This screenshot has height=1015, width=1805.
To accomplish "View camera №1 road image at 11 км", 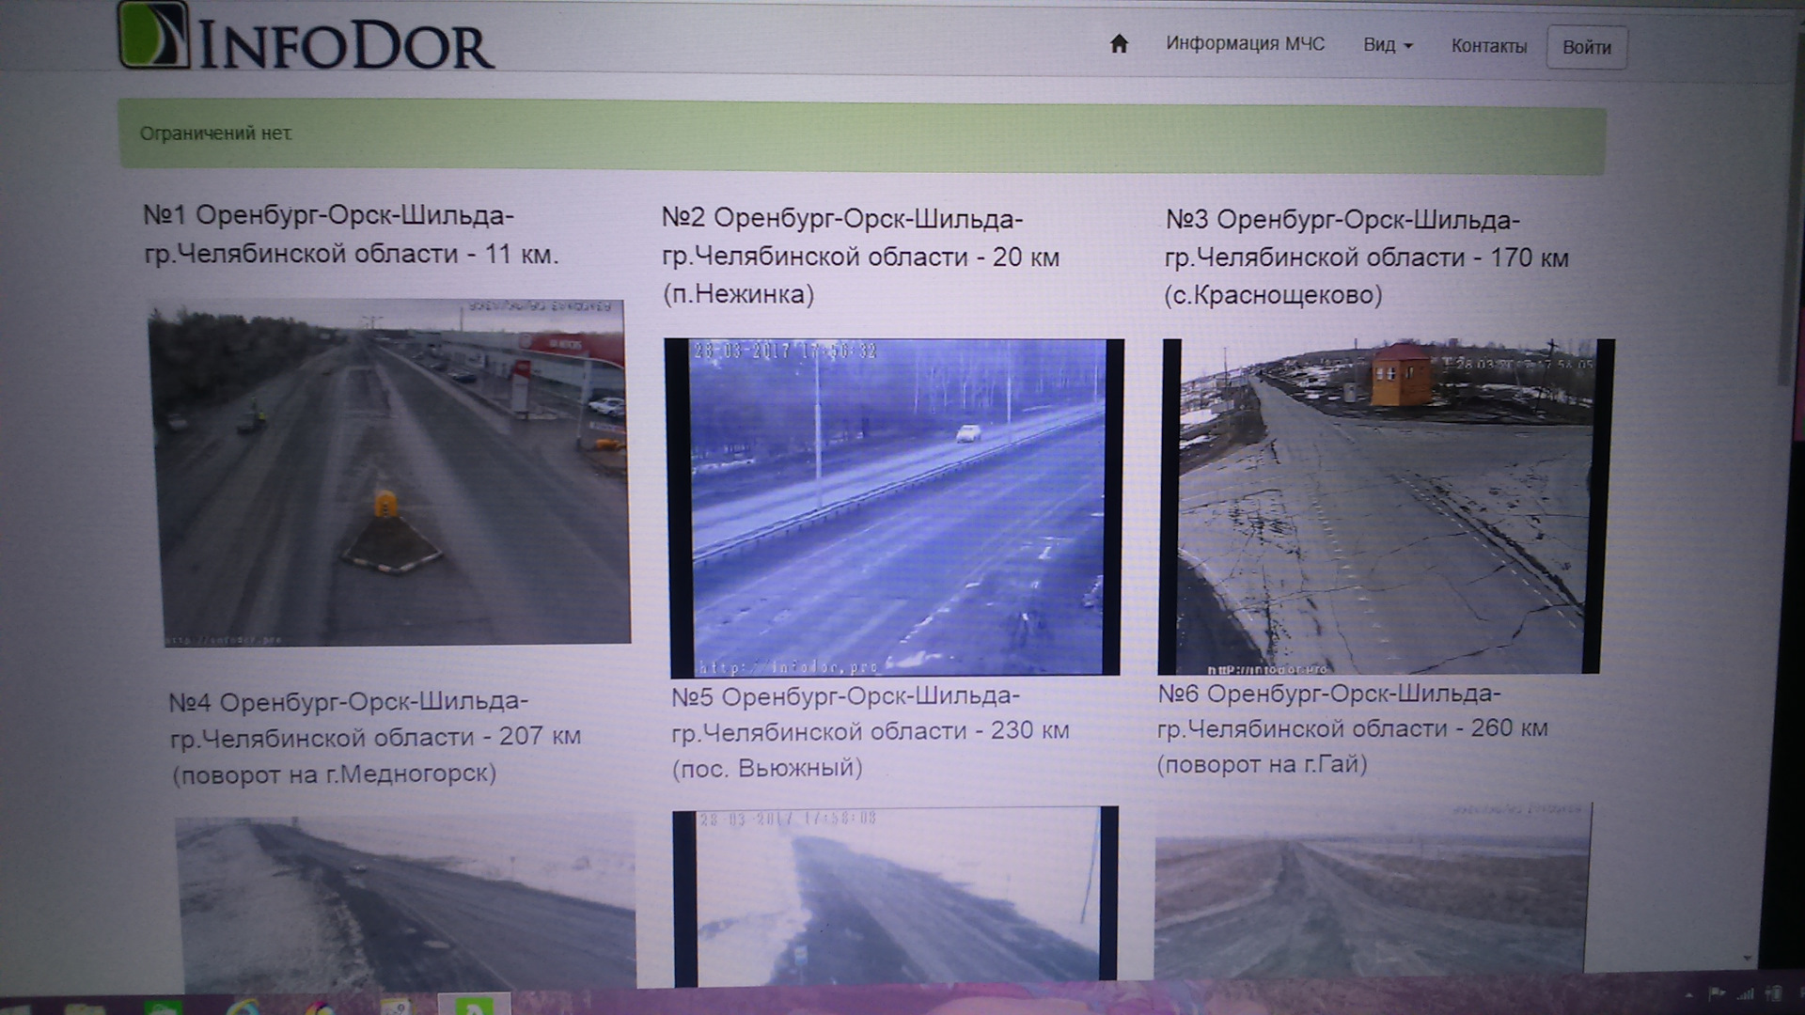I will [390, 473].
